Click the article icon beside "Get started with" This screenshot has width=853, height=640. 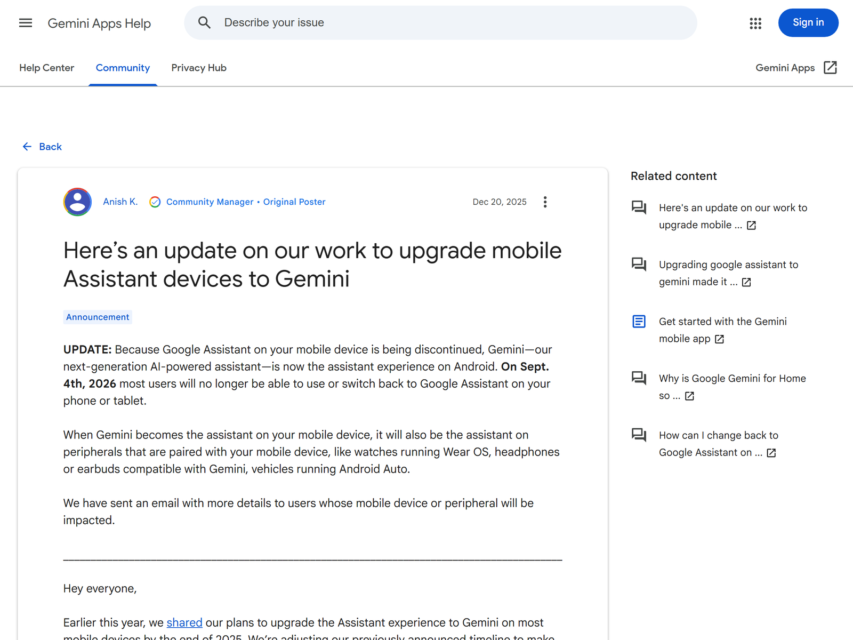point(639,321)
